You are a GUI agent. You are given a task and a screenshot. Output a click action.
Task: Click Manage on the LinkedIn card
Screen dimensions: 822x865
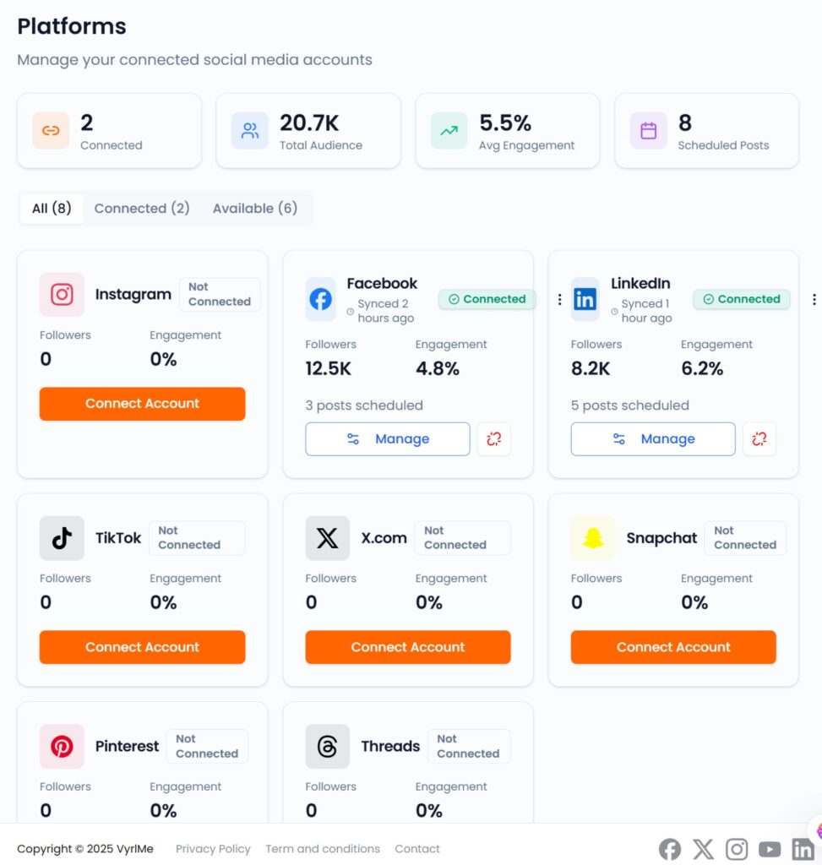[652, 439]
